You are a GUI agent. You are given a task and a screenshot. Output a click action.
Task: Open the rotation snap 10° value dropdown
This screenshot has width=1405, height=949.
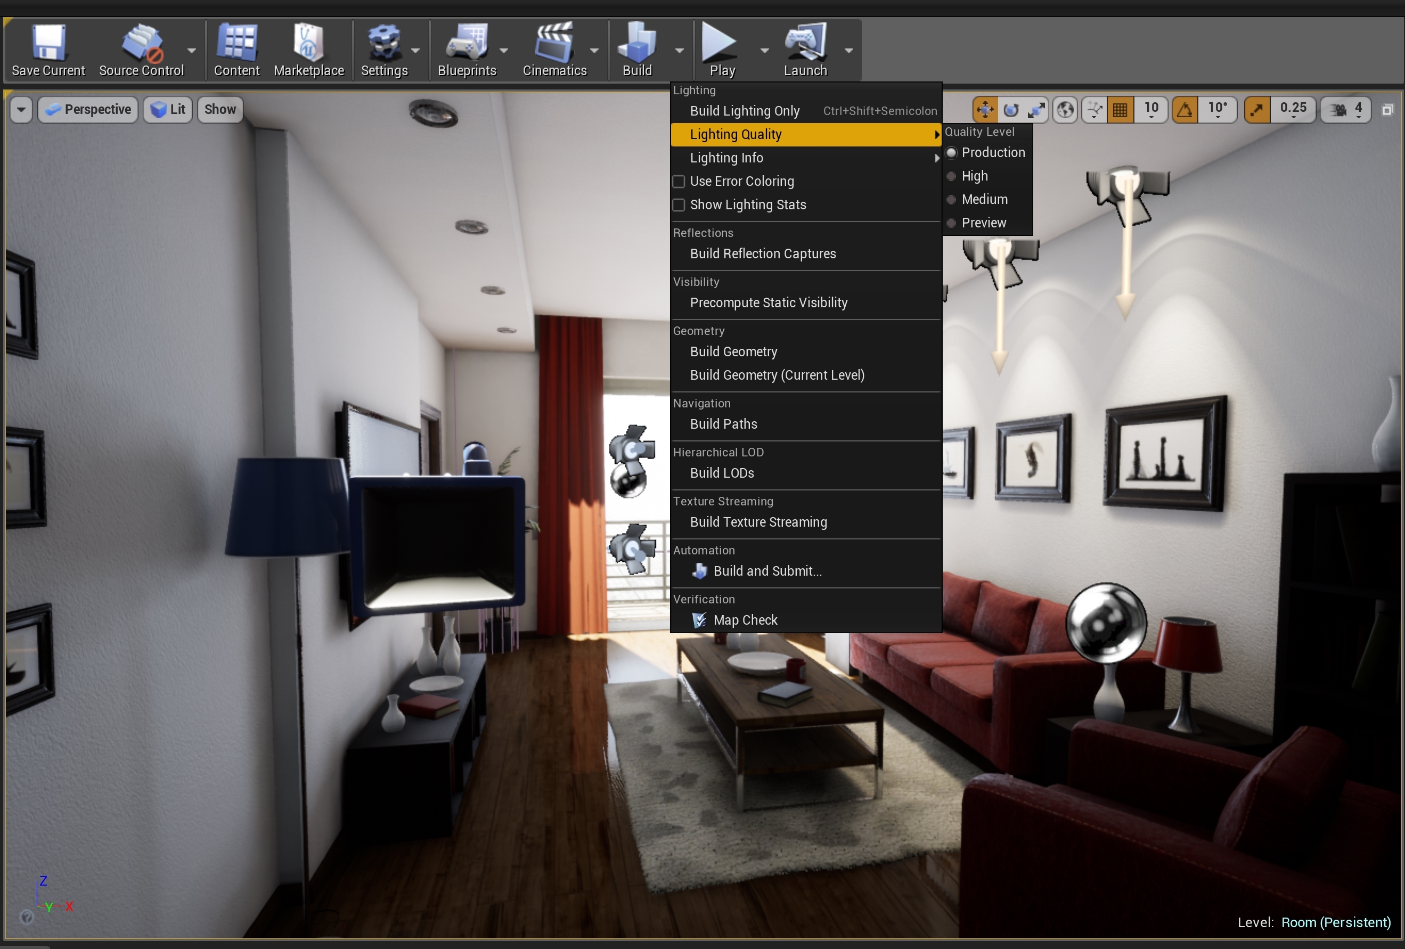1217,109
